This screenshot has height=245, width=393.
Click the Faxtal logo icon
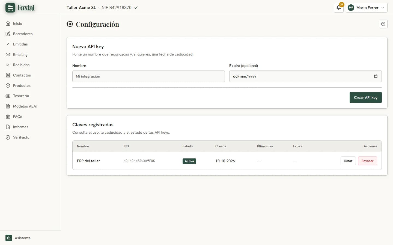10,8
